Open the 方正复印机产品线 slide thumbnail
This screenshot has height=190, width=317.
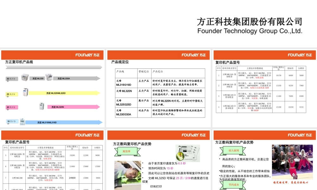(x=52, y=89)
